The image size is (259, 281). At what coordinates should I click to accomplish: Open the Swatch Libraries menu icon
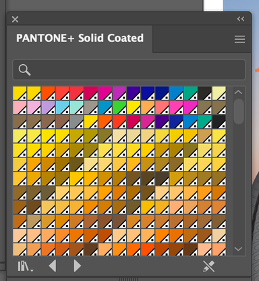(x=26, y=266)
